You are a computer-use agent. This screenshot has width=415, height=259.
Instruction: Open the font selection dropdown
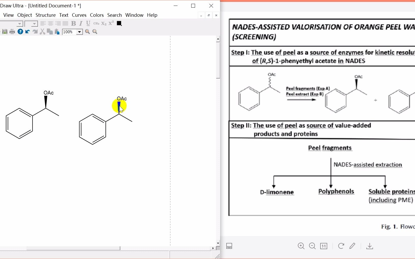point(20,24)
